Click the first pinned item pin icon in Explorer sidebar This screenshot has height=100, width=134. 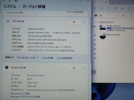point(95,35)
